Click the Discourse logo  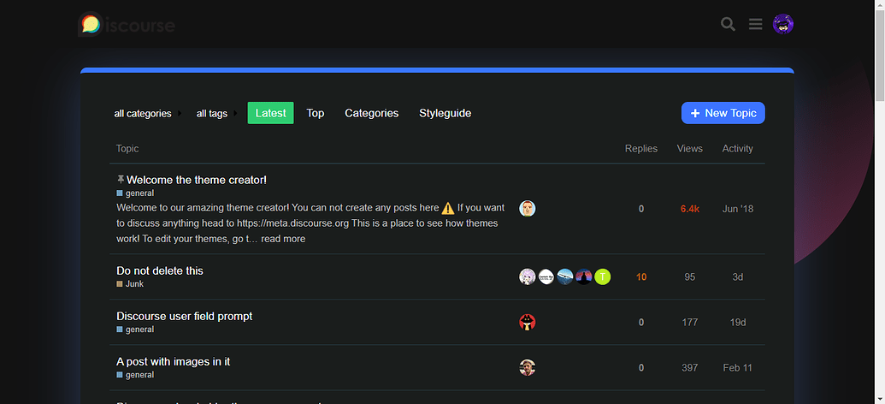coord(127,24)
